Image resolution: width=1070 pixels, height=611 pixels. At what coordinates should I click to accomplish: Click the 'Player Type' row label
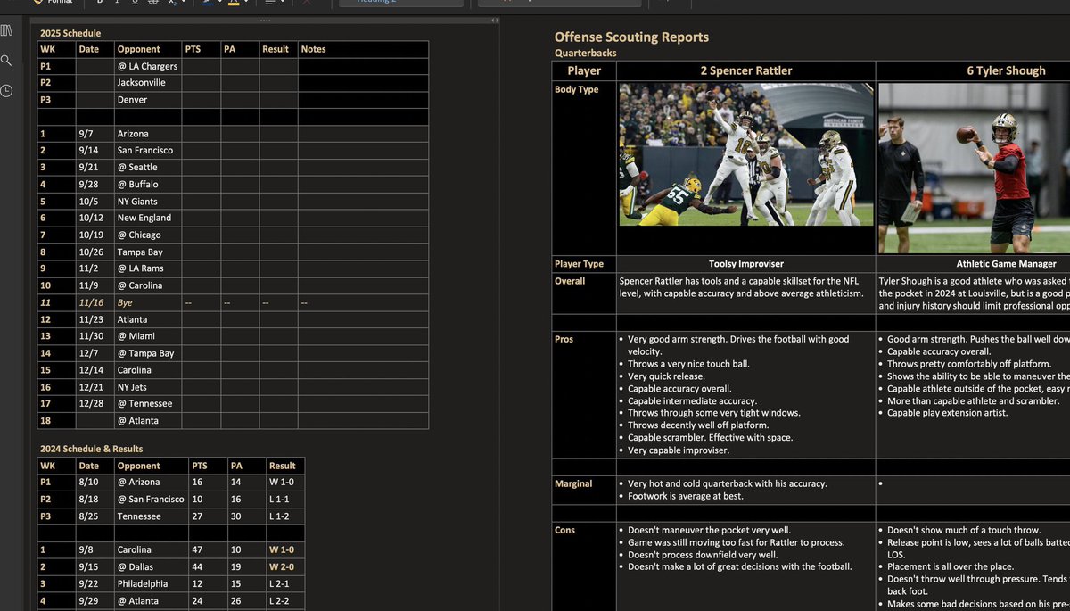pos(579,264)
